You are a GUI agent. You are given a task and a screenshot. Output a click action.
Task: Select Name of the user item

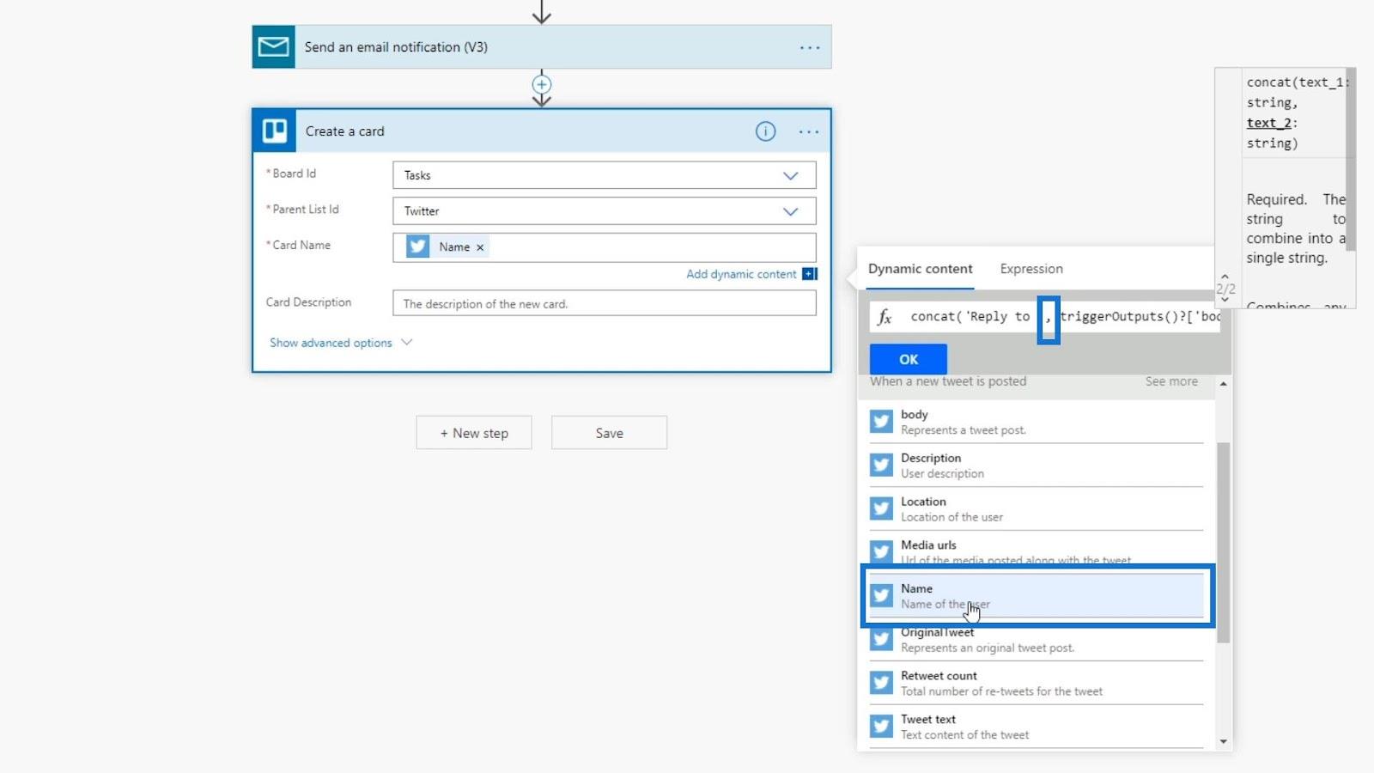click(1037, 596)
